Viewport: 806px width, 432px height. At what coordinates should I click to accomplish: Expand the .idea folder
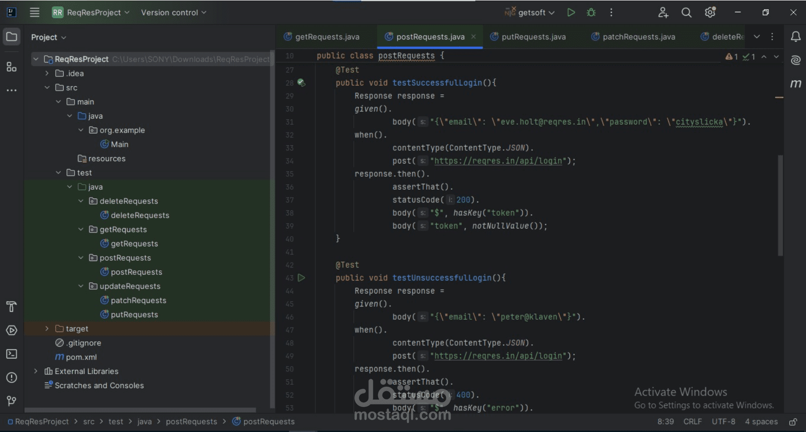pos(47,73)
